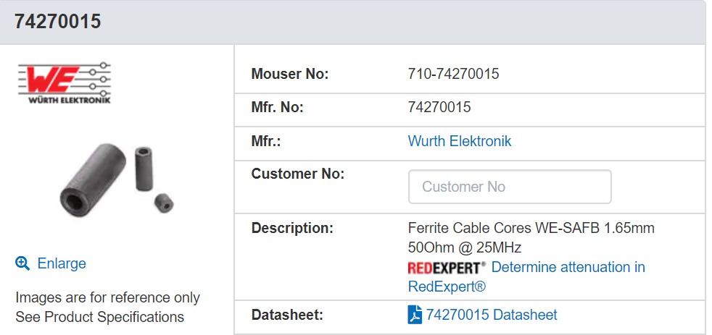Select Mouser number value 710-74270015

tap(453, 73)
